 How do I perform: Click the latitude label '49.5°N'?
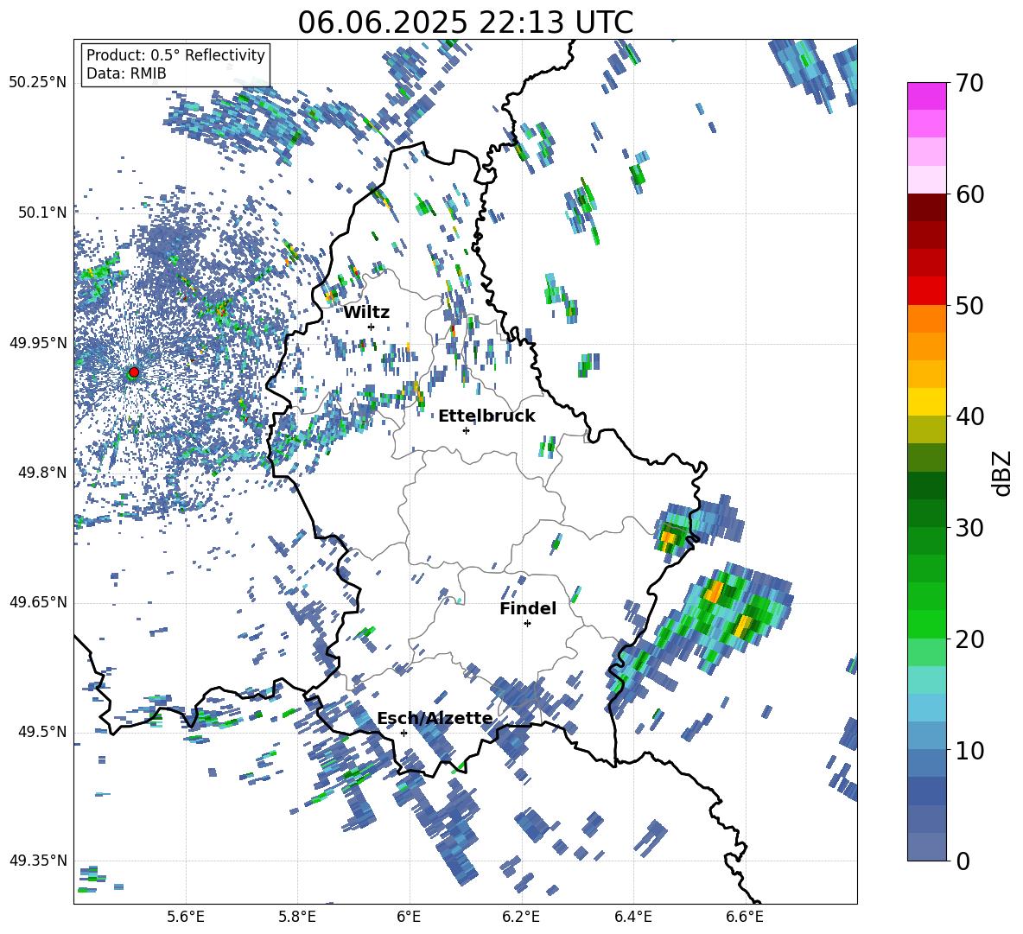[x=41, y=732]
